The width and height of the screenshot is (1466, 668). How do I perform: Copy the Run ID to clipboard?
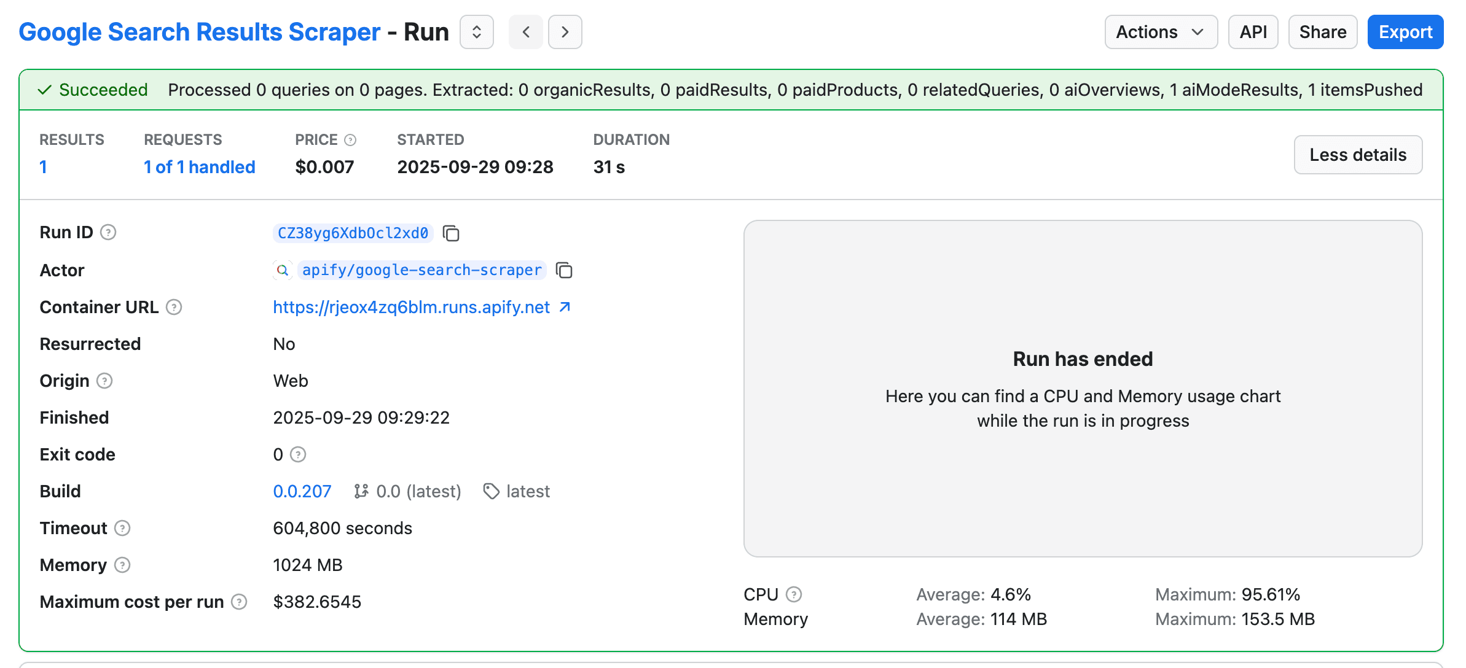pos(451,233)
